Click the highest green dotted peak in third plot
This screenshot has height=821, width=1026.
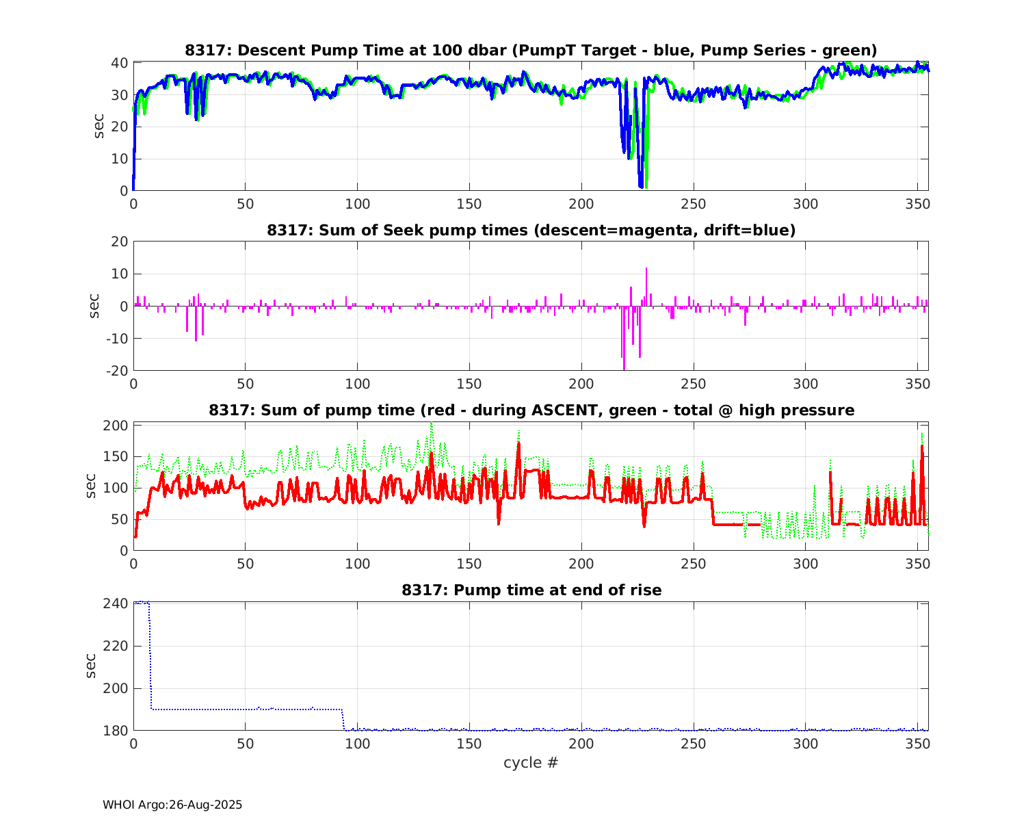coord(431,424)
